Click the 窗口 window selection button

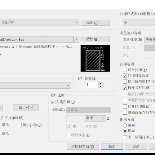coord(26,108)
